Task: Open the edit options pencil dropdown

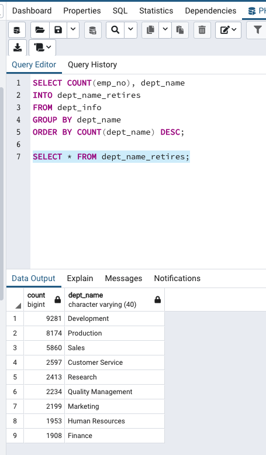Action: [x=229, y=30]
